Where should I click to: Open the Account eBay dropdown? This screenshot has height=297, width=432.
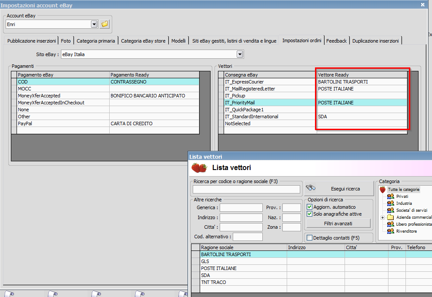point(94,24)
